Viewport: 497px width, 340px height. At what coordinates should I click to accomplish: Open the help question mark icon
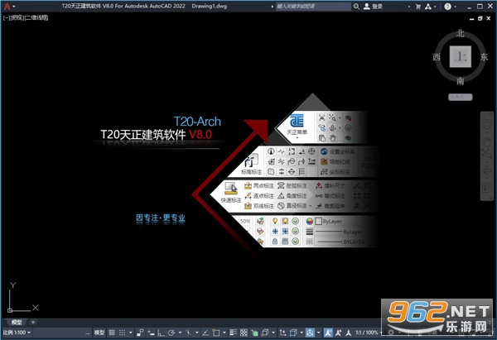click(447, 7)
